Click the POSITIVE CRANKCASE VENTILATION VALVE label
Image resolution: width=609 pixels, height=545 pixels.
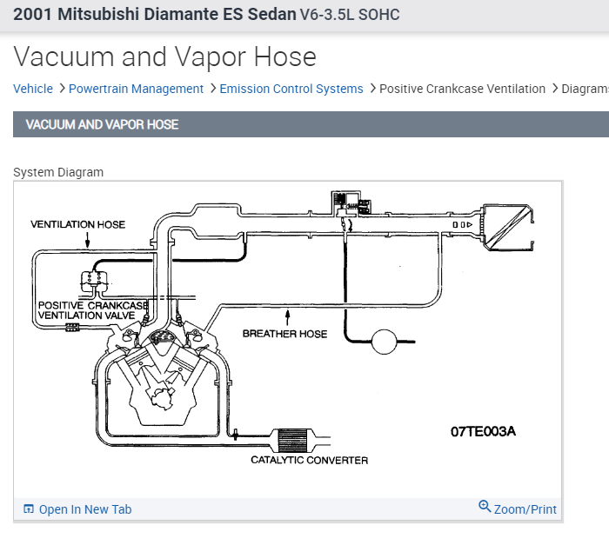(x=93, y=310)
